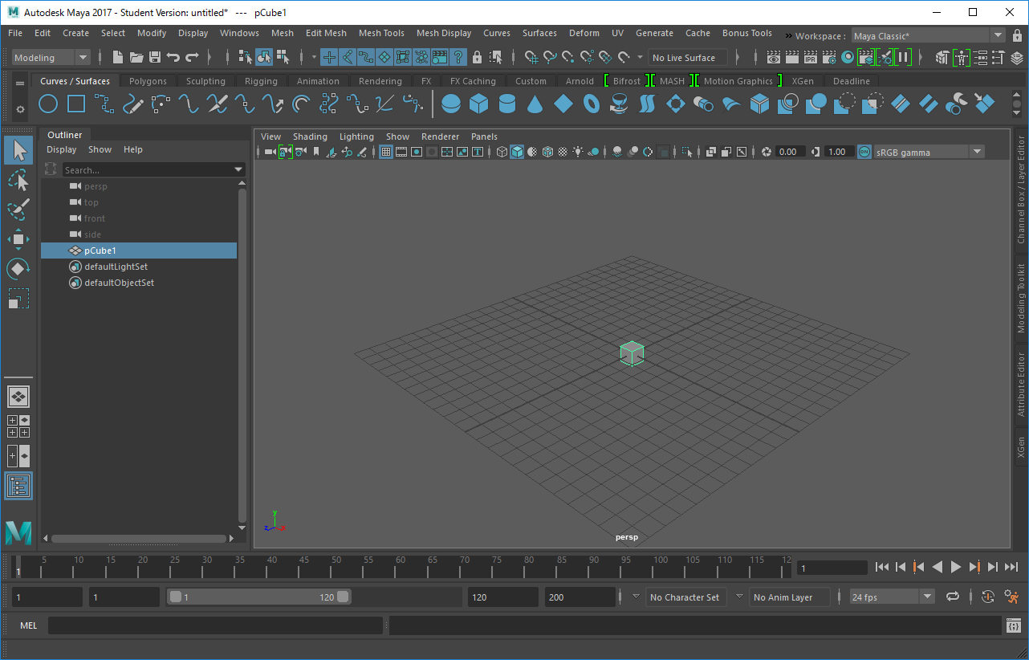Select the Lasso Select tool in toolbox
This screenshot has width=1029, height=660.
pos(18,180)
